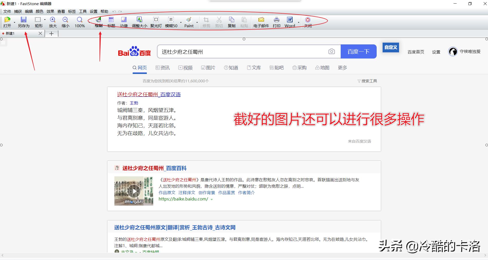Select the 绘制 drawing tool
The width and height of the screenshot is (488, 260).
[98, 22]
